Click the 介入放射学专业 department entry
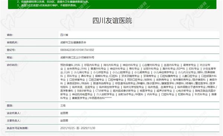Viewport: 223px width, 136px height. pos(106,94)
